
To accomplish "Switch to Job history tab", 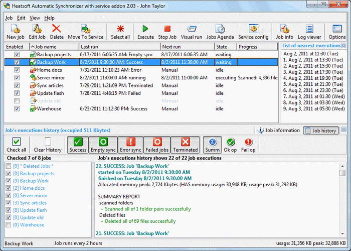I will [x=321, y=131].
